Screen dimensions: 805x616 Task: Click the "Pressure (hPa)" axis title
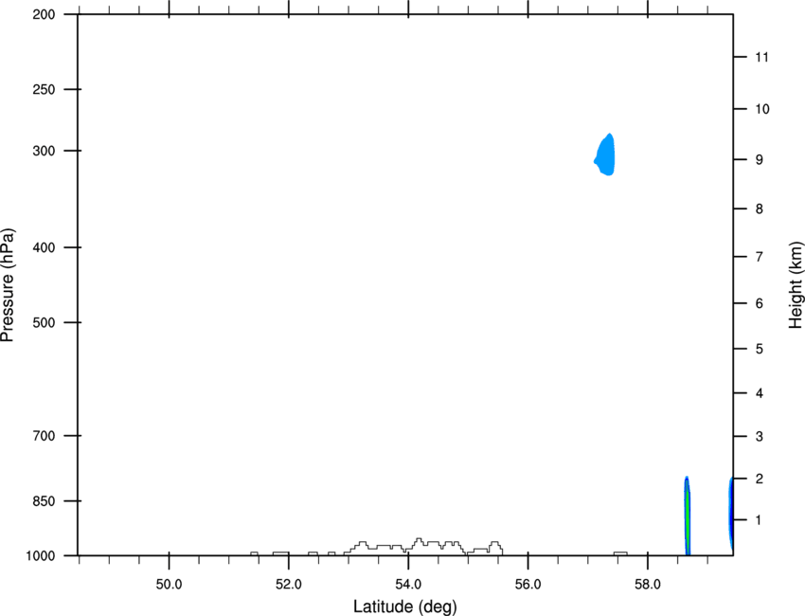tap(8, 285)
